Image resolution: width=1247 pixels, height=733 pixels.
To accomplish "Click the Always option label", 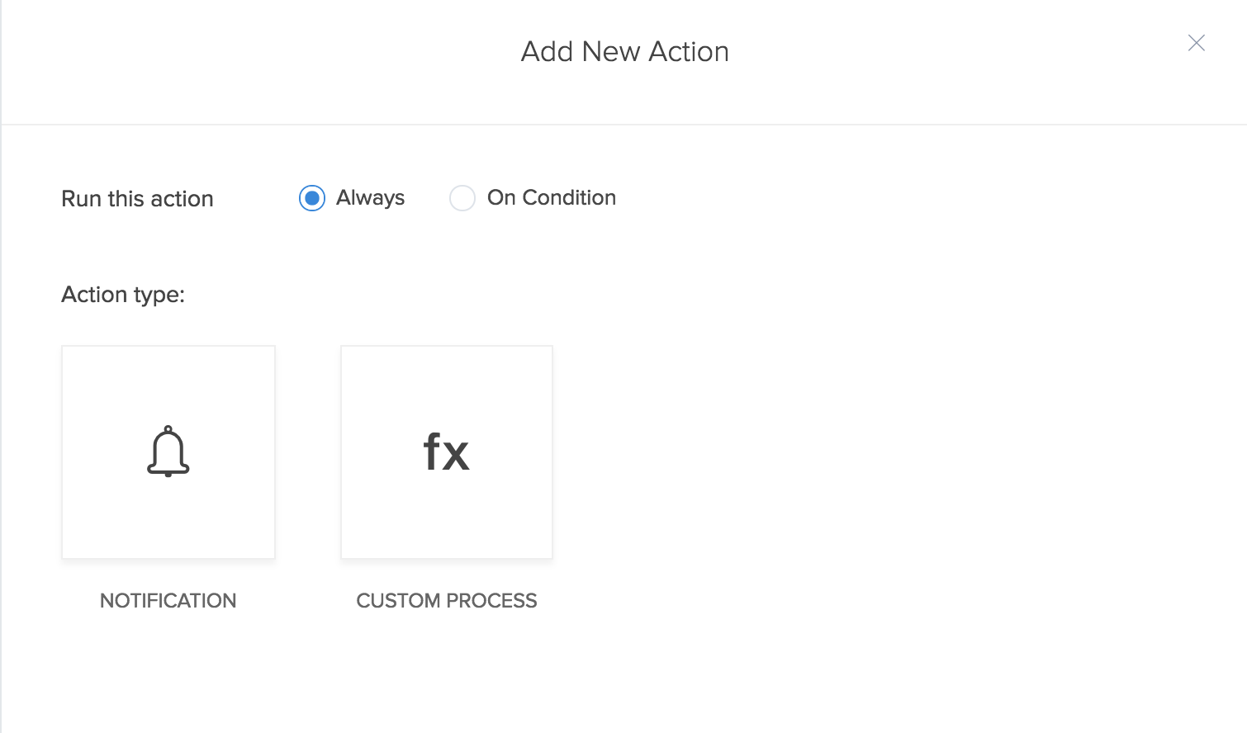I will [370, 198].
